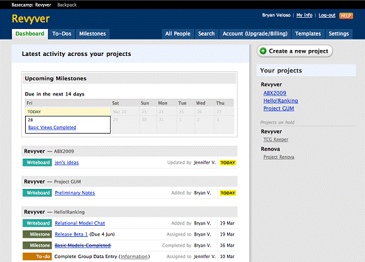Click the Milestone badge beside Basic Models Completed

click(37, 246)
